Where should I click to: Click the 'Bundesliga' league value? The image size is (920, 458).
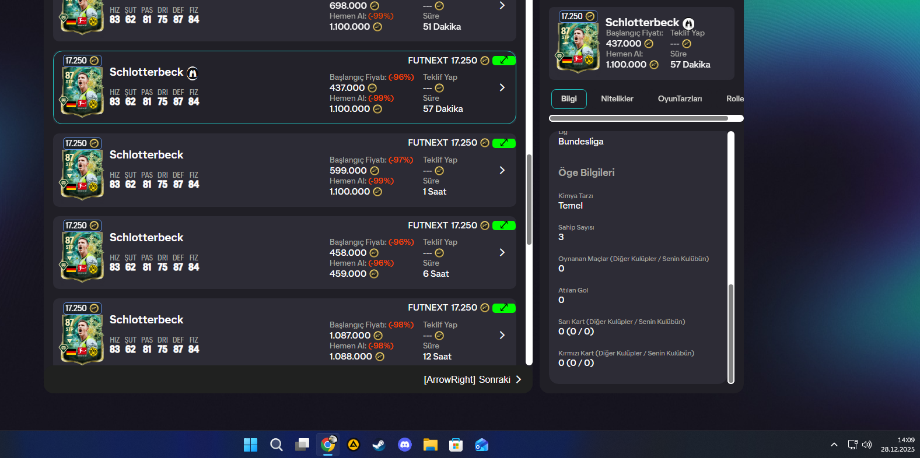[x=581, y=142]
